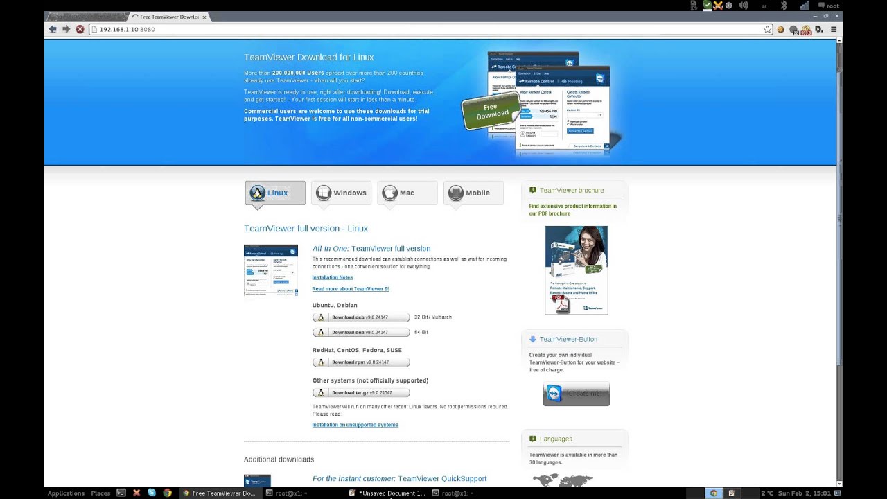Download deb v9.0.24147 64-Bit package
Screen dimensions: 887x499
click(361, 332)
